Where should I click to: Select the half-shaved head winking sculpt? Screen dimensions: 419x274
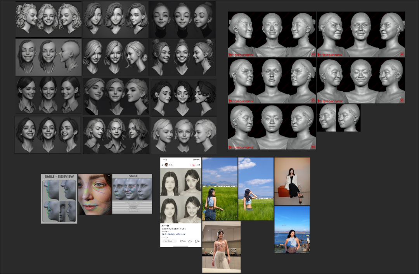click(x=48, y=57)
